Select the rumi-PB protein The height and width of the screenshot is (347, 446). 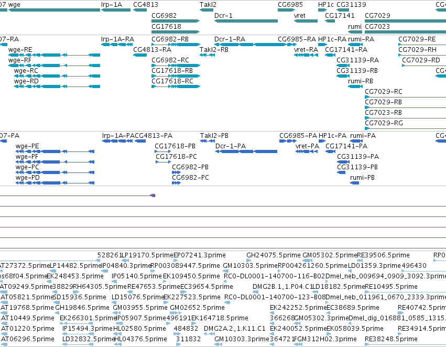tap(355, 183)
